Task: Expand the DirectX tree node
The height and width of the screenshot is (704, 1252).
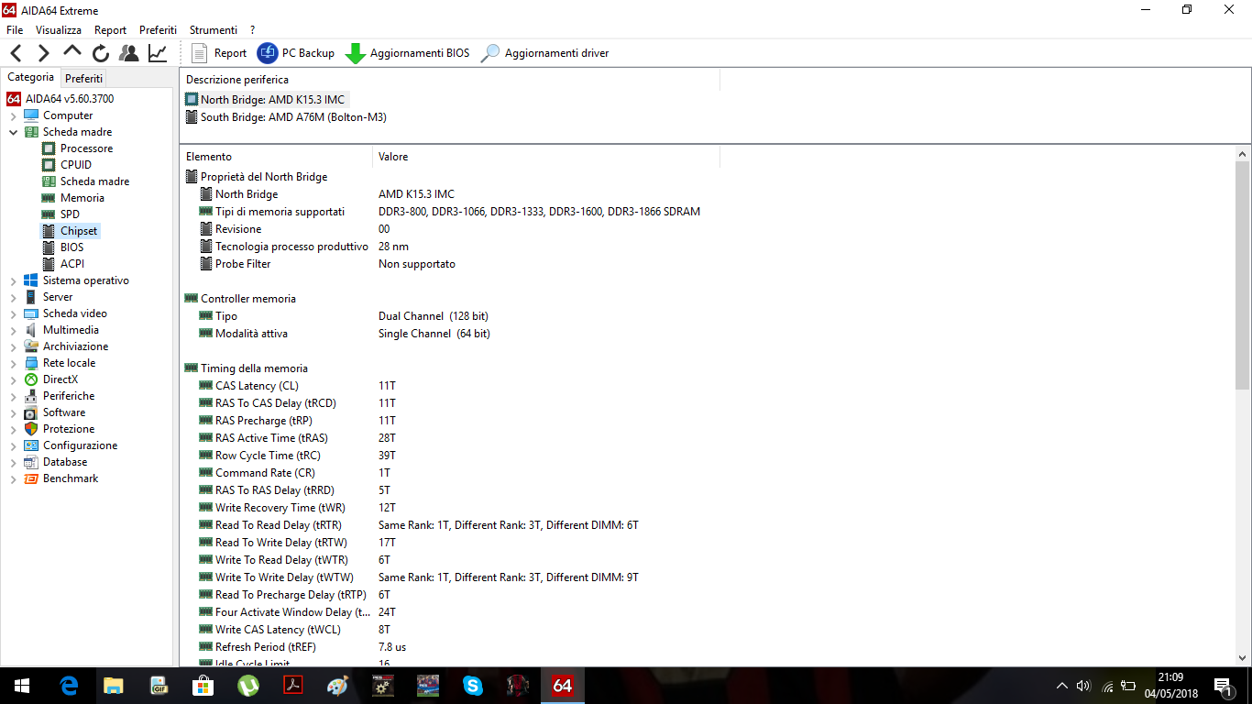Action: click(13, 379)
